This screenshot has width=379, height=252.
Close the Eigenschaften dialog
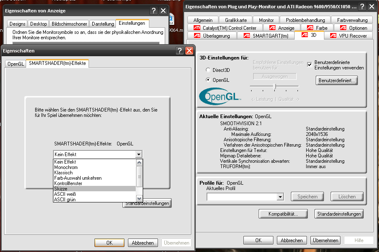(189, 51)
